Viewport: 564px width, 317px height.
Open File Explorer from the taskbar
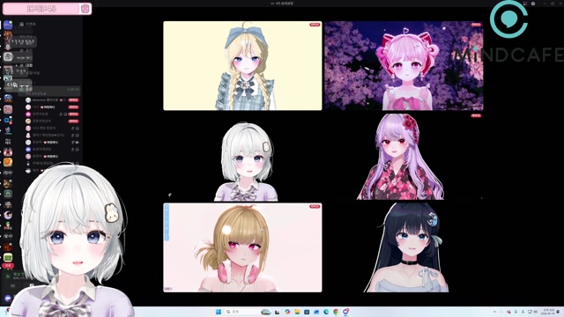tap(297, 312)
